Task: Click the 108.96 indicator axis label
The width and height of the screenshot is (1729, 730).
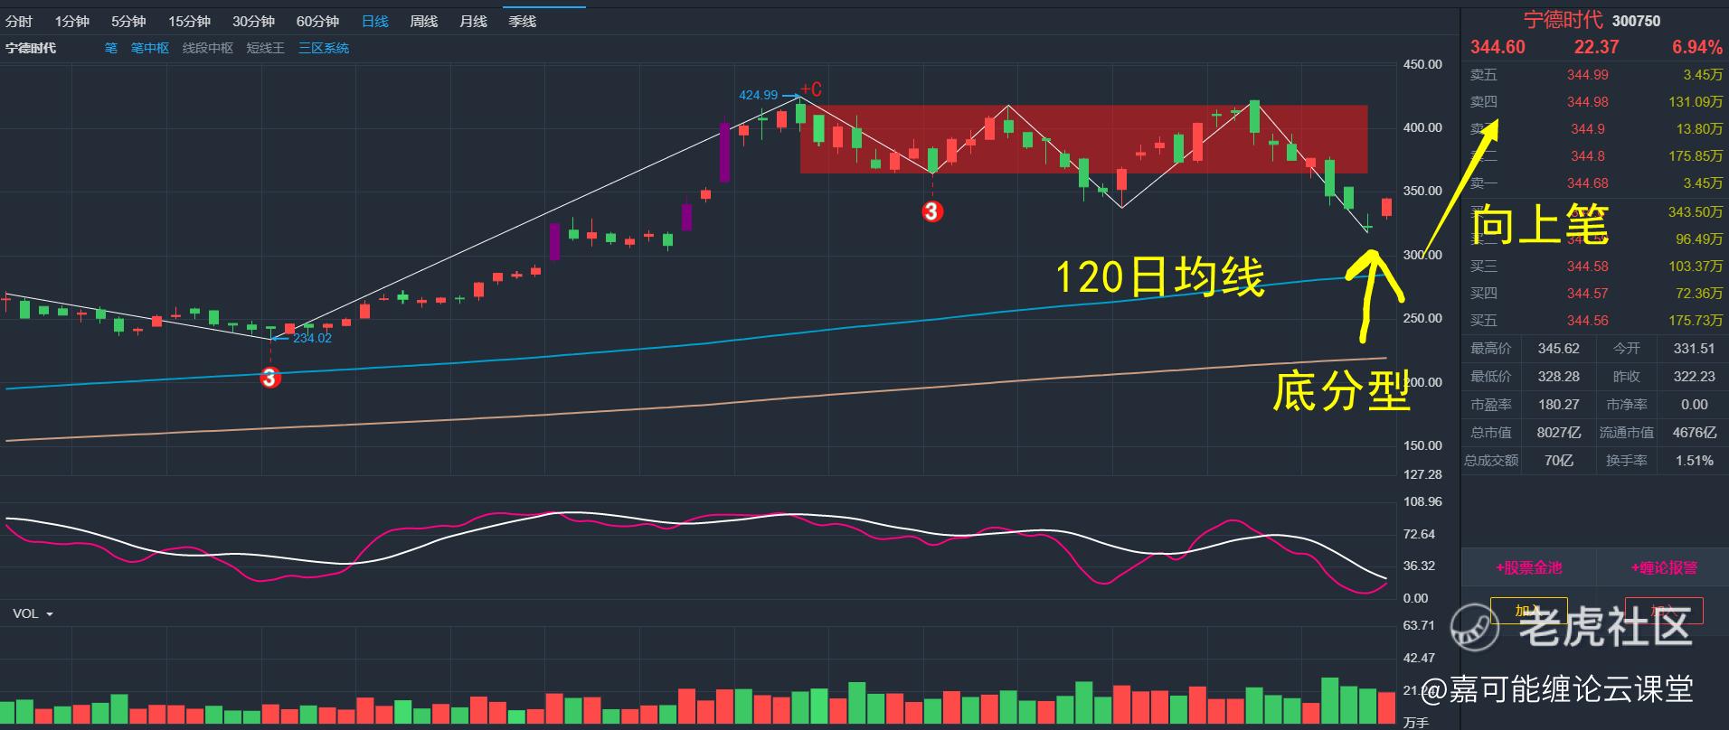Action: pyautogui.click(x=1422, y=501)
